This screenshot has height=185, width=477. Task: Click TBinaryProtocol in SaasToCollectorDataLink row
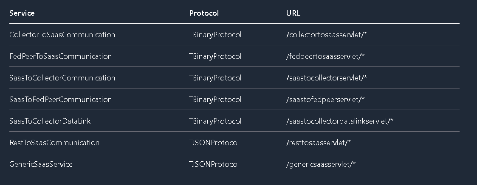pos(215,121)
